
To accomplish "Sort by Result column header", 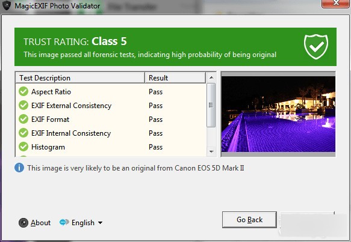I will point(175,77).
